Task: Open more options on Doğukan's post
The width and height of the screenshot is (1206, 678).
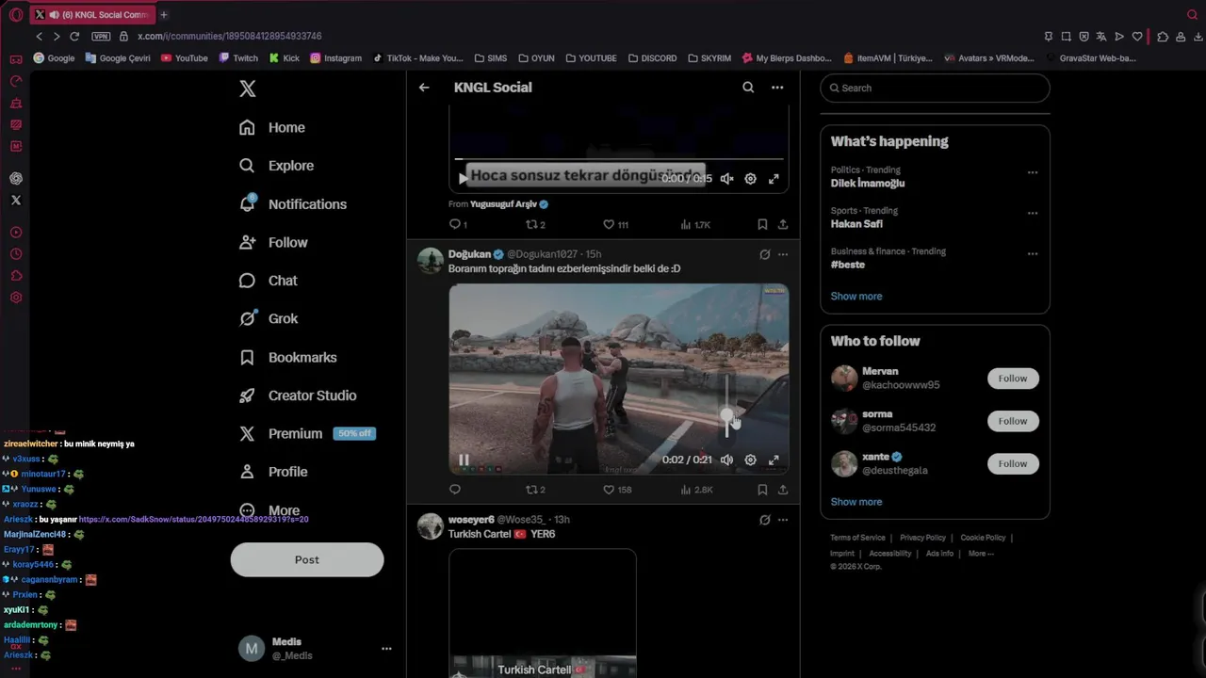Action: (x=783, y=254)
